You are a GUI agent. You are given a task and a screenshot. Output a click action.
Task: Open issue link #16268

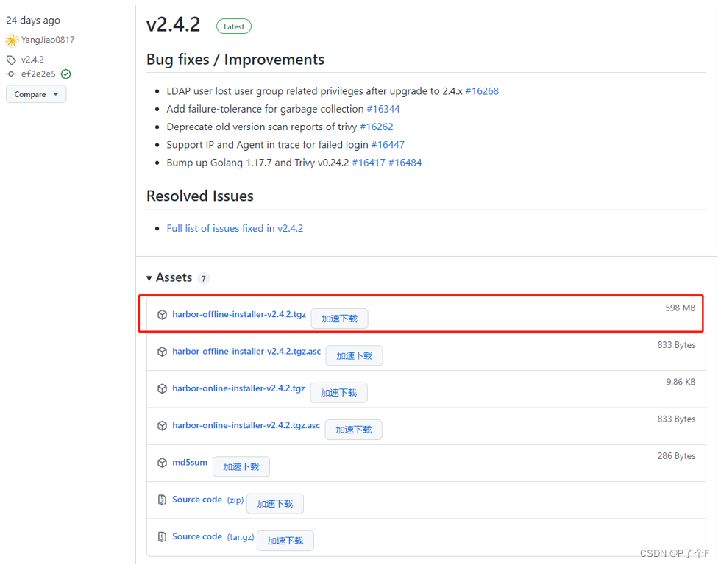(x=482, y=91)
